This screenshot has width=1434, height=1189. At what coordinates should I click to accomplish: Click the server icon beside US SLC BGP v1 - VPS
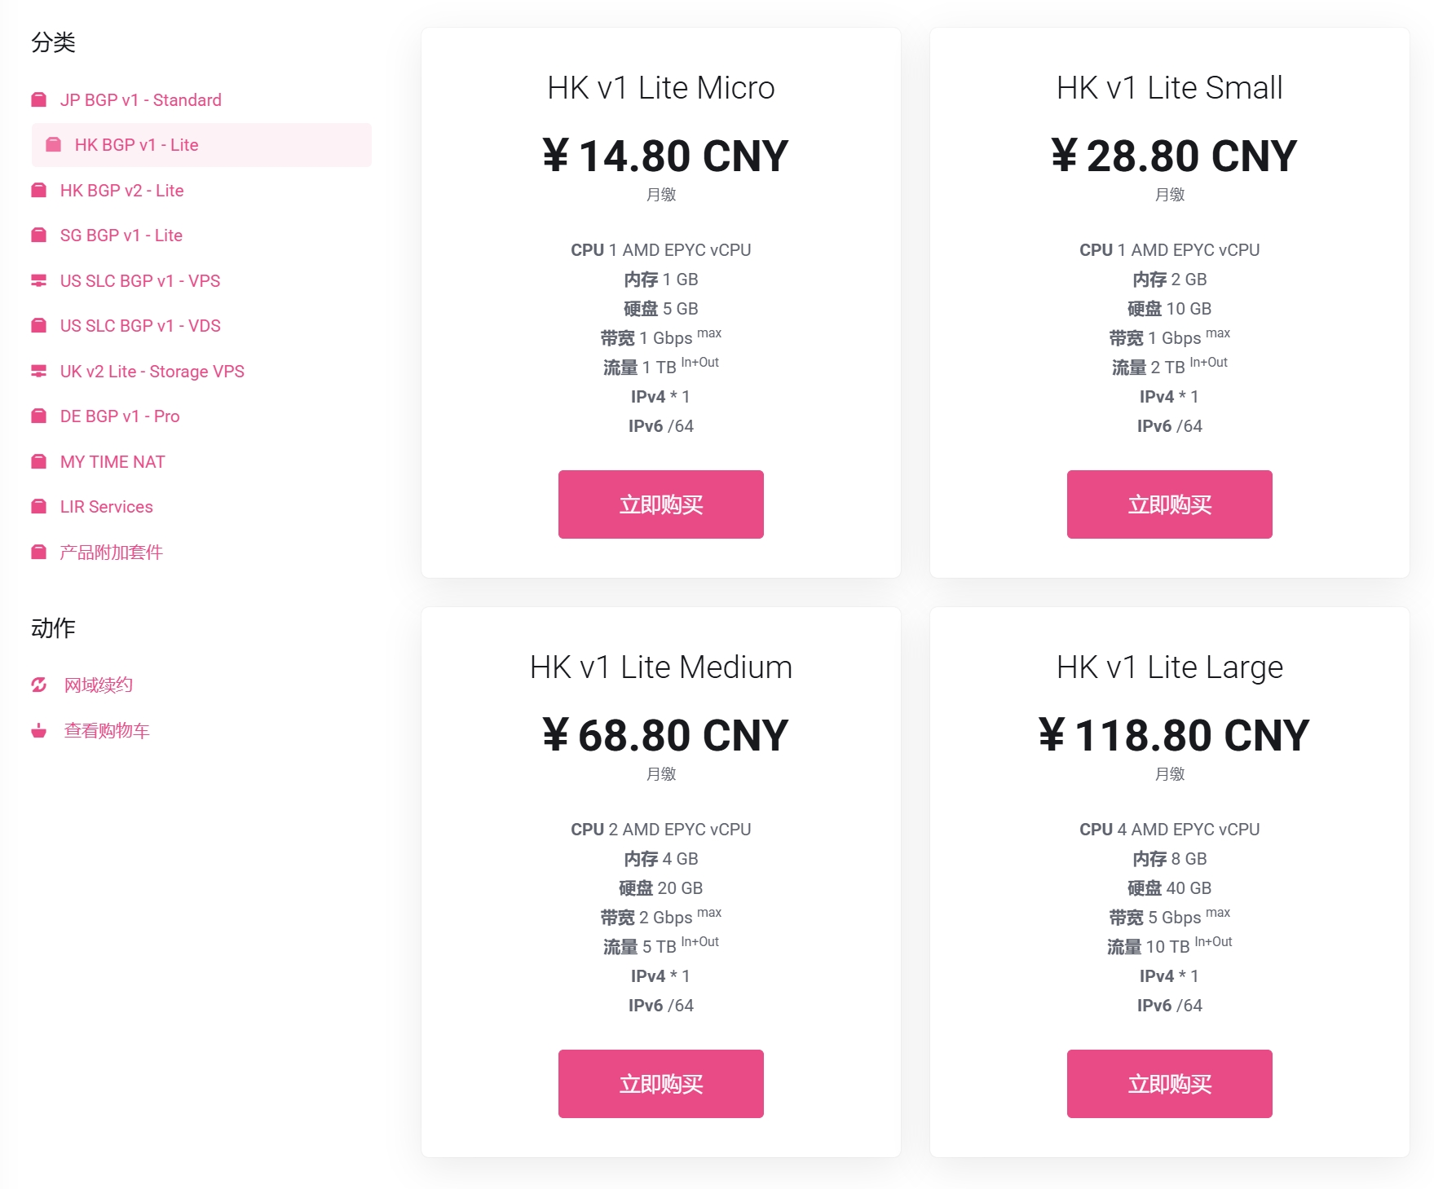(x=38, y=281)
